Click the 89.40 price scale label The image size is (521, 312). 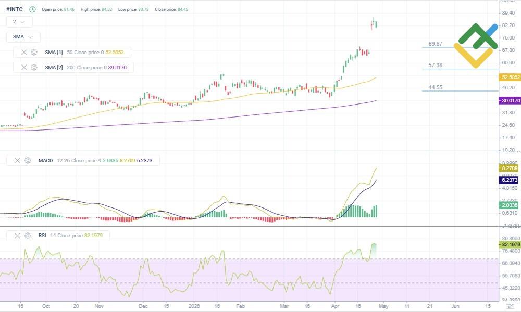tap(508, 13)
